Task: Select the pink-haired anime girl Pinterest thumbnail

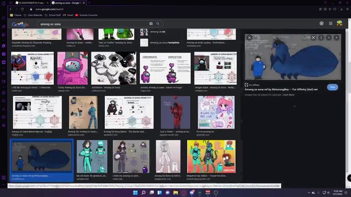Action: pos(216,112)
